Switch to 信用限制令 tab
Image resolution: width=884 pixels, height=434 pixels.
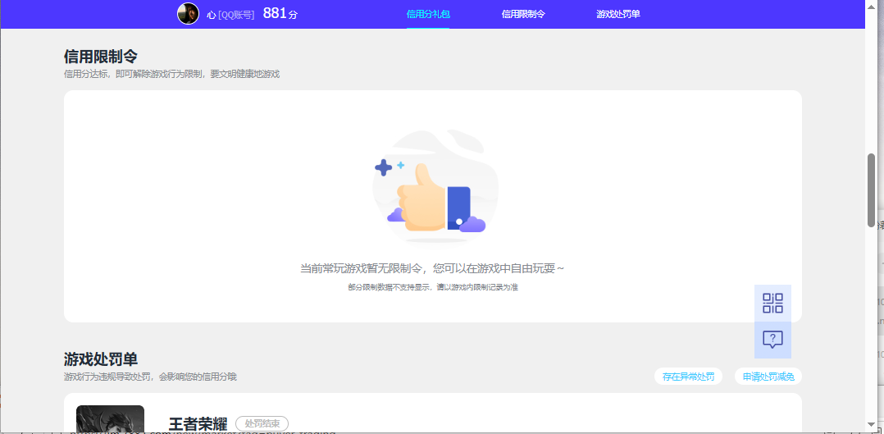[523, 14]
